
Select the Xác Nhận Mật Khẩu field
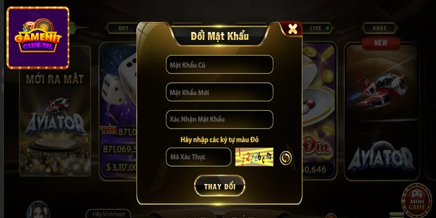220,119
